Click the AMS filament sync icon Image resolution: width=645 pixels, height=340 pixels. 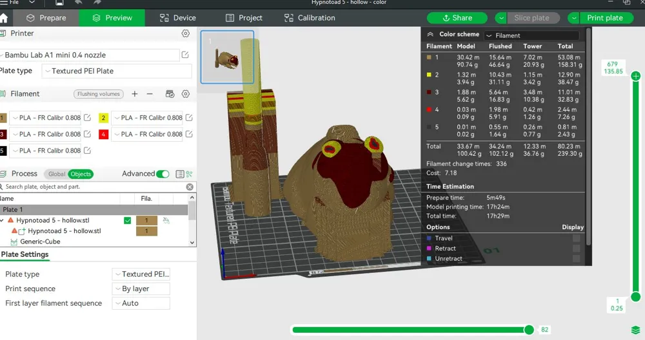(x=170, y=94)
